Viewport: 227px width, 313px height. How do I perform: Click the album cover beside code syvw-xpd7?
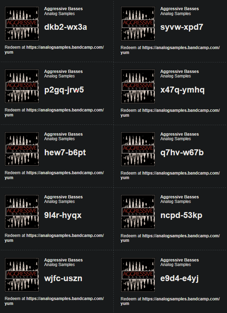tap(138, 24)
